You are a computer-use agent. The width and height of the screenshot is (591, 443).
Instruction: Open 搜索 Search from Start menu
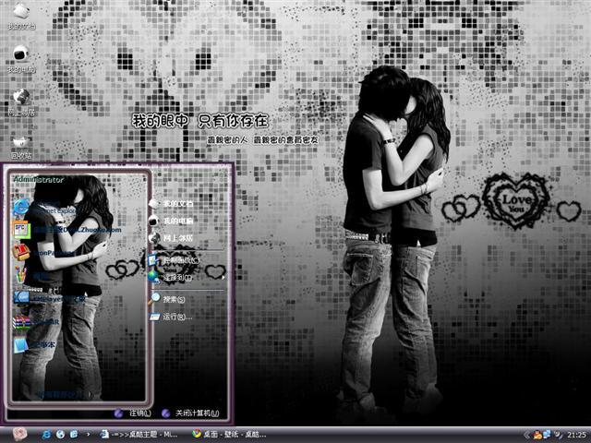point(172,299)
